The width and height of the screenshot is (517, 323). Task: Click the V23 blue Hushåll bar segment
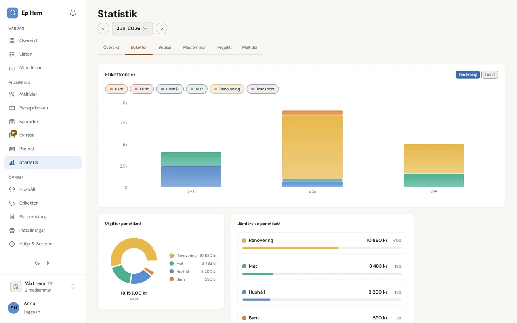tap(191, 177)
